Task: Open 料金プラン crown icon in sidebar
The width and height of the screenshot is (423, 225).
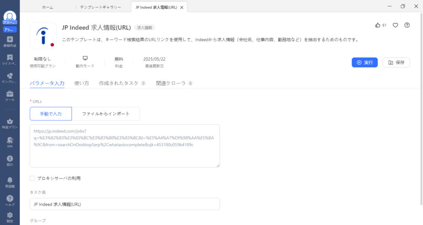Action: pos(10,122)
